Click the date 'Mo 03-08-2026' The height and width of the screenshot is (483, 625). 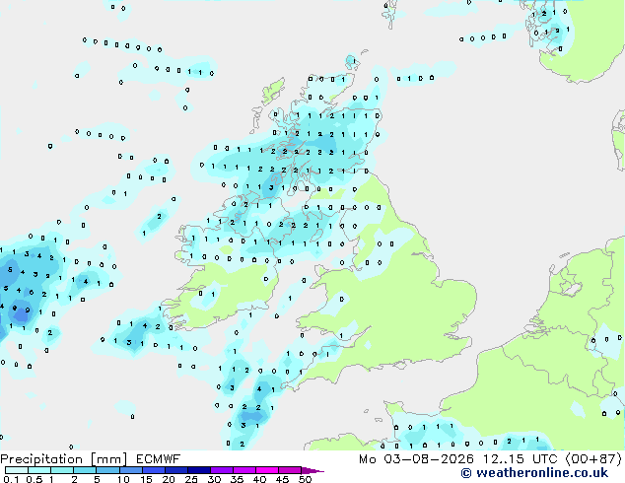[x=416, y=459]
